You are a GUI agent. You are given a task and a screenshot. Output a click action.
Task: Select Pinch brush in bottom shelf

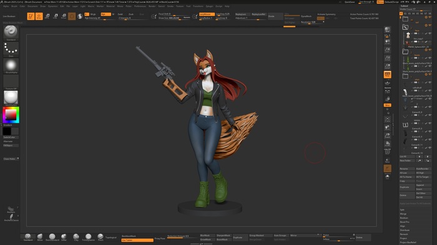click(x=101, y=238)
